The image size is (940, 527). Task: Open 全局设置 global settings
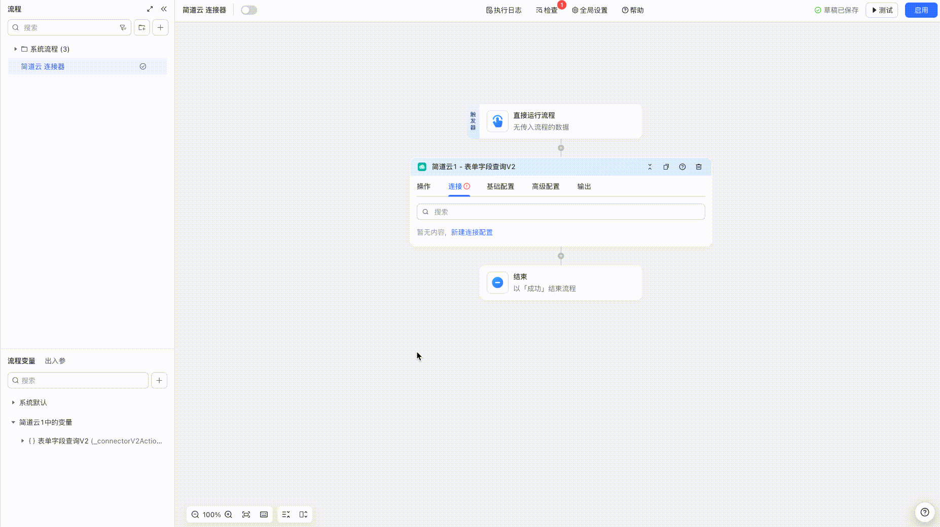click(590, 10)
